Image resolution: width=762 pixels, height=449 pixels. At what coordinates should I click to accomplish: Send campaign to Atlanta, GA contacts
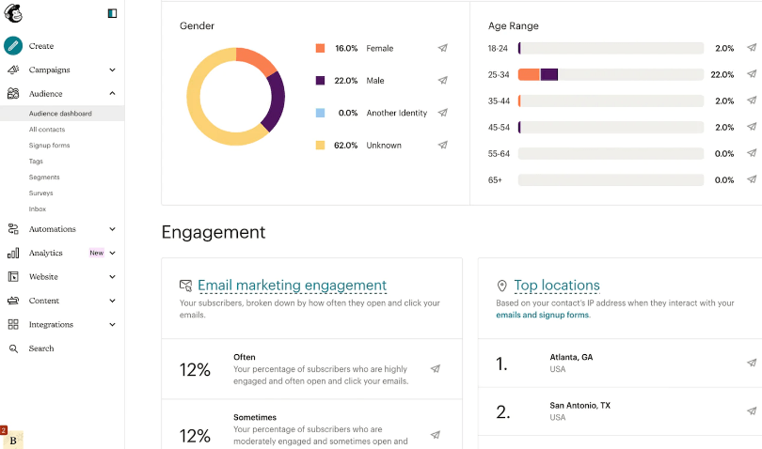point(752,363)
